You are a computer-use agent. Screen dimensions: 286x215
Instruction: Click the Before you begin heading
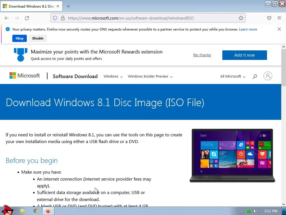(32, 160)
